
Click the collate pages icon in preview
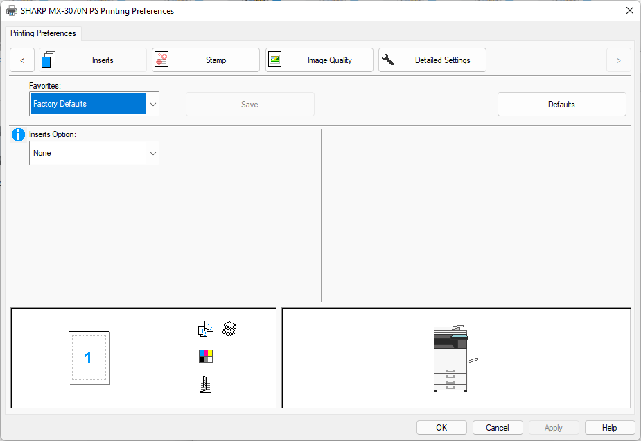coord(206,329)
